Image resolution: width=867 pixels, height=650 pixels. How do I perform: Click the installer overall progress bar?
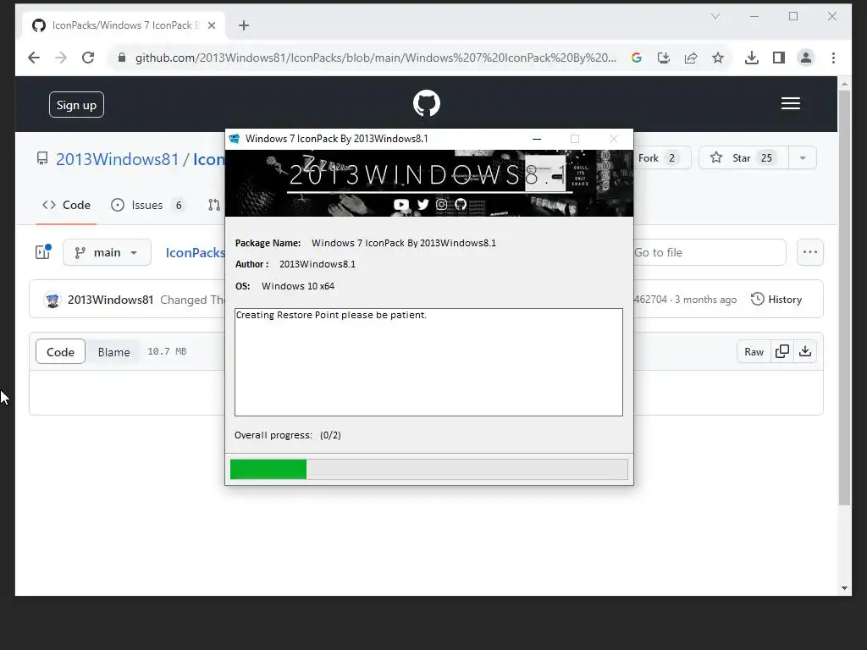coord(429,469)
